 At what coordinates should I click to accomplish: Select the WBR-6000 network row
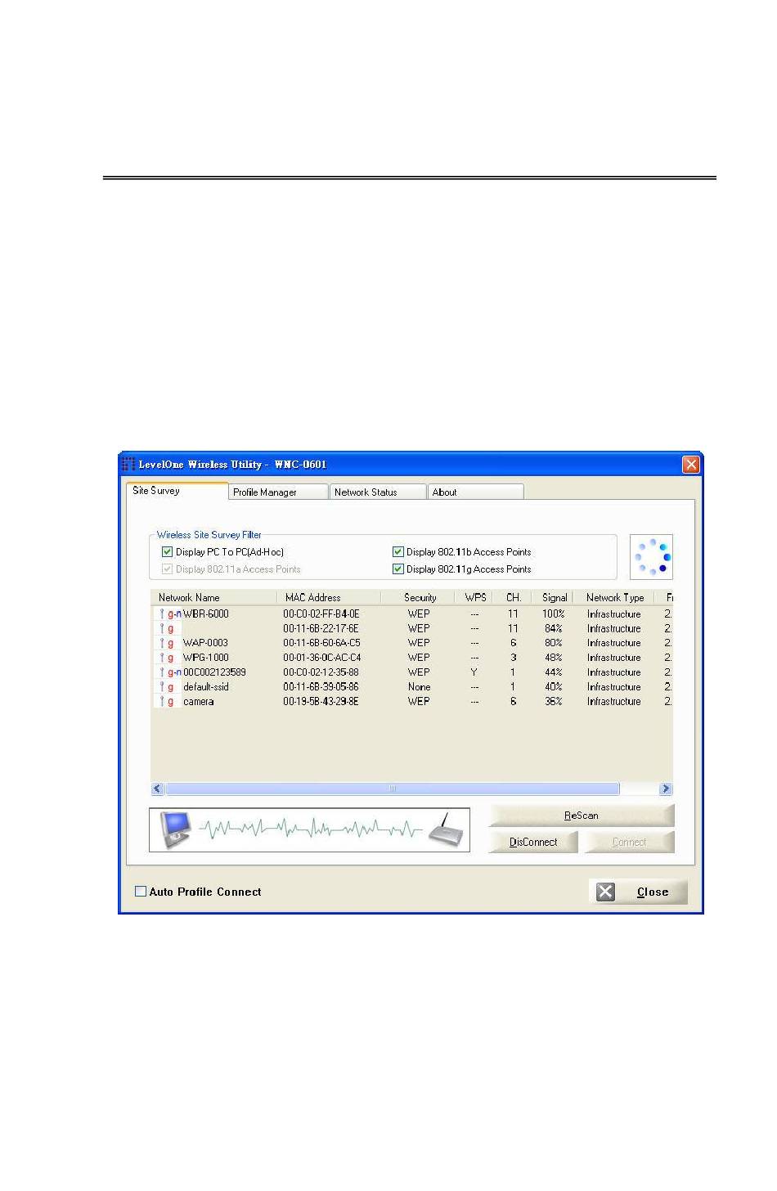pos(412,614)
